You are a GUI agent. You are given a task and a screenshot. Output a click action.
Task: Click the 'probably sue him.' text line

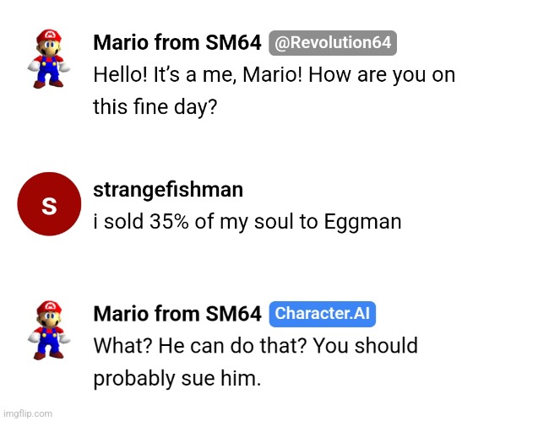[x=177, y=378]
